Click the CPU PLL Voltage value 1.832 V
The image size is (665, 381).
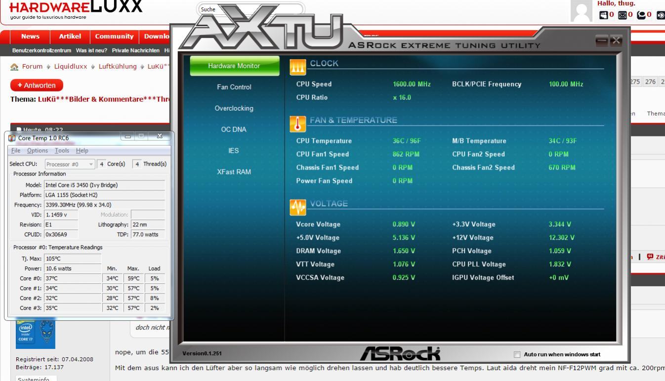560,264
